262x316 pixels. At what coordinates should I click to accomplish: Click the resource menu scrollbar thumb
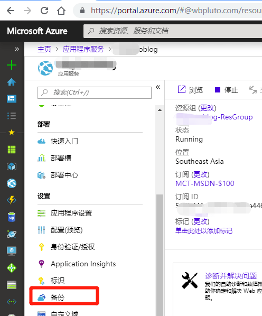tap(160, 255)
